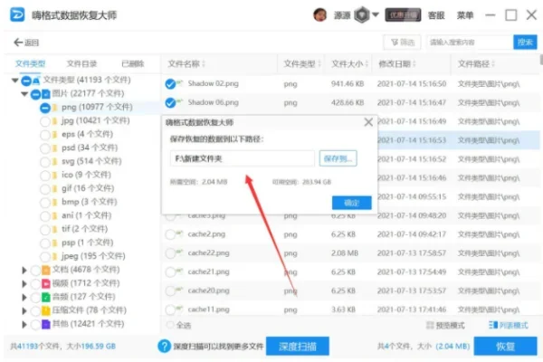Open the 已删除 deleted tab

132,64
